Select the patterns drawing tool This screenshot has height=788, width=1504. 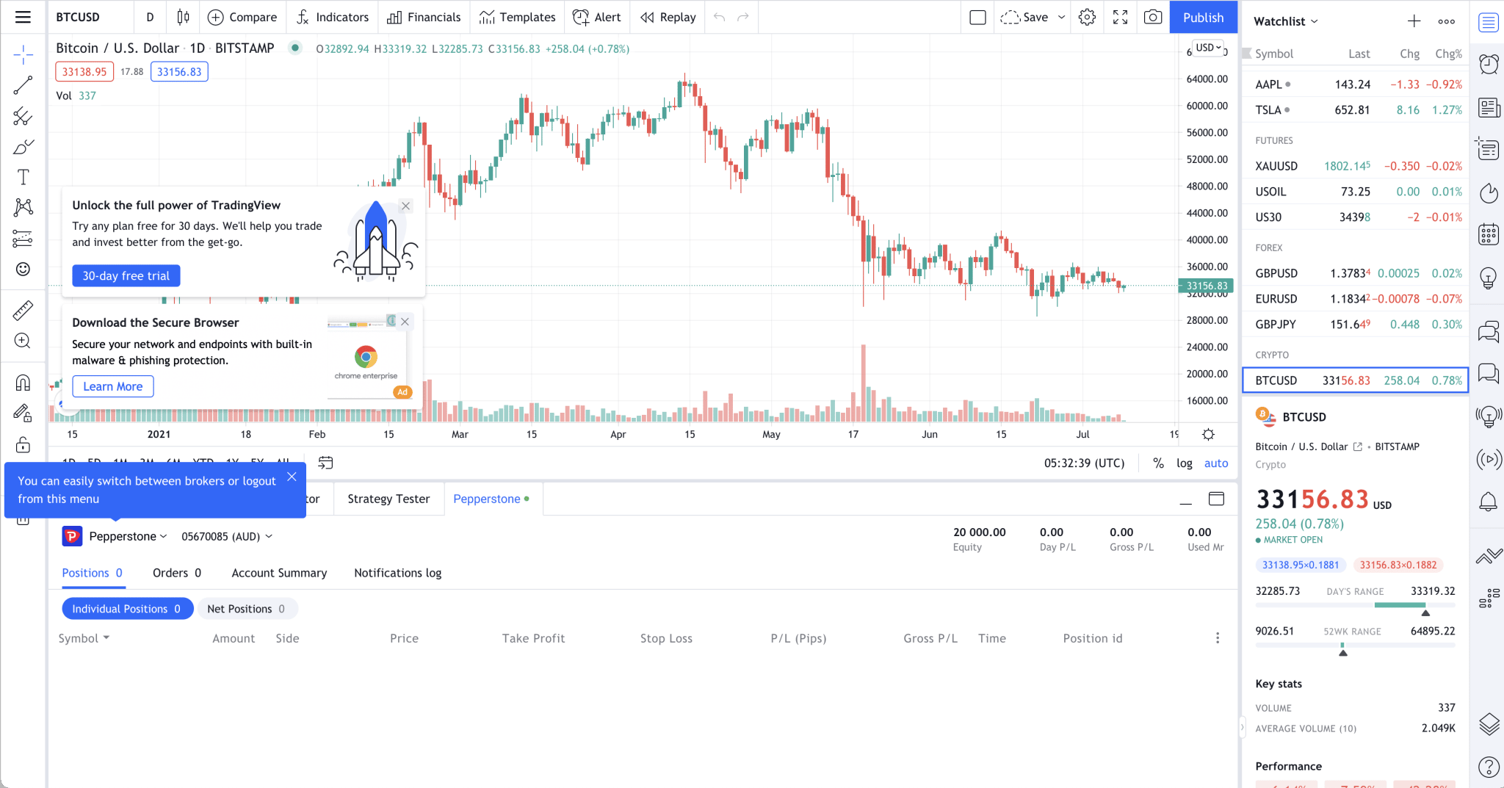click(x=23, y=207)
